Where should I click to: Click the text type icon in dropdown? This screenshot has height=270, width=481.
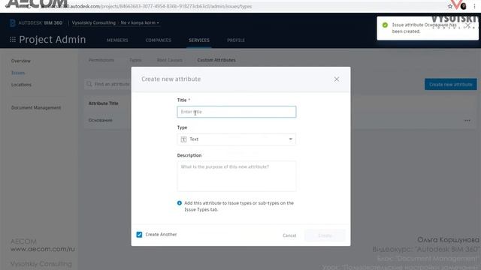[183, 139]
